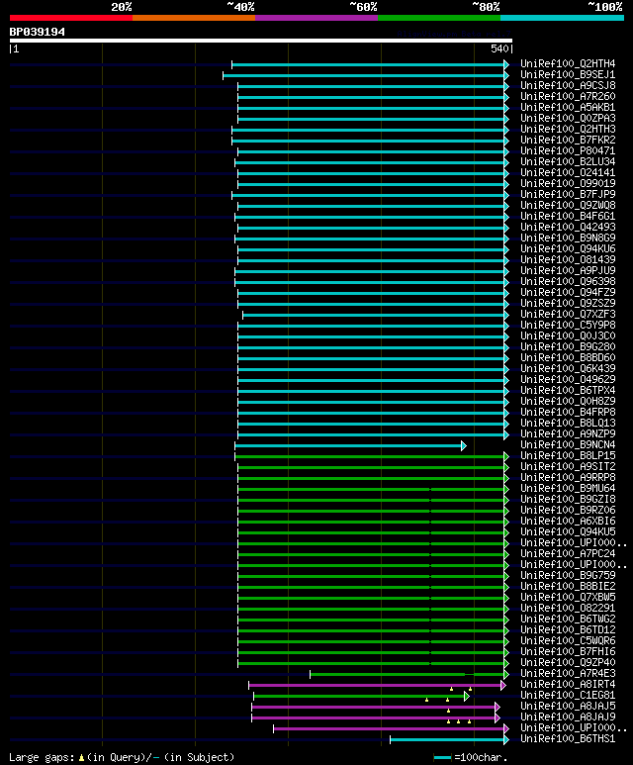Viewport: 633px width, 765px height.
Task: Open the UniRef100_A8JAJ9 hit
Action: 568,717
